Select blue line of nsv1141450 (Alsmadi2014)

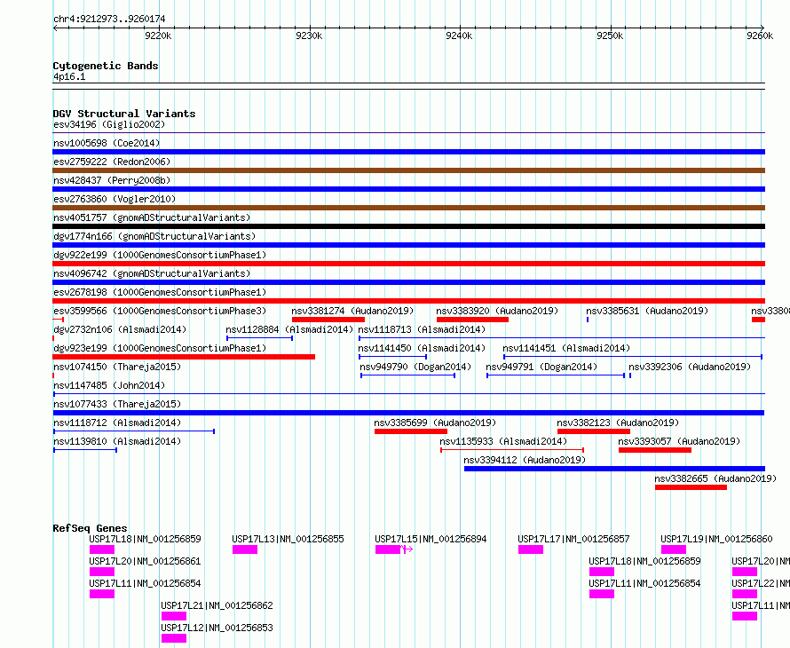393,357
